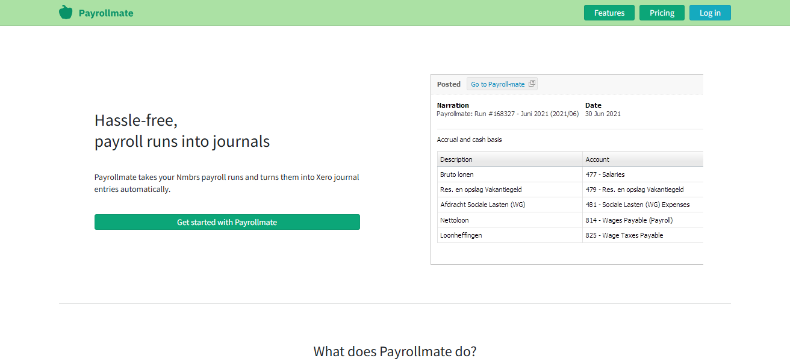The image size is (790, 361).
Task: Select the Posted status tab
Action: pyautogui.click(x=449, y=84)
